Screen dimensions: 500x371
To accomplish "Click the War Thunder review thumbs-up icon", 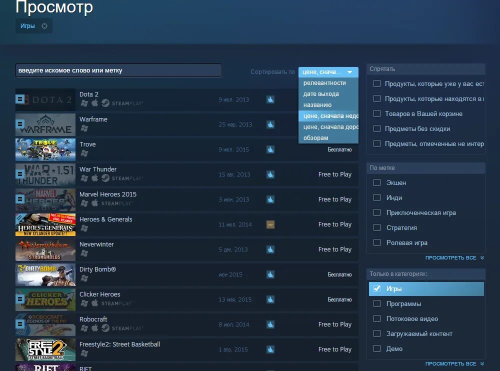I will pos(270,174).
